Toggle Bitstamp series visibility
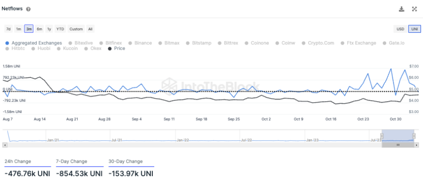 coord(199,43)
